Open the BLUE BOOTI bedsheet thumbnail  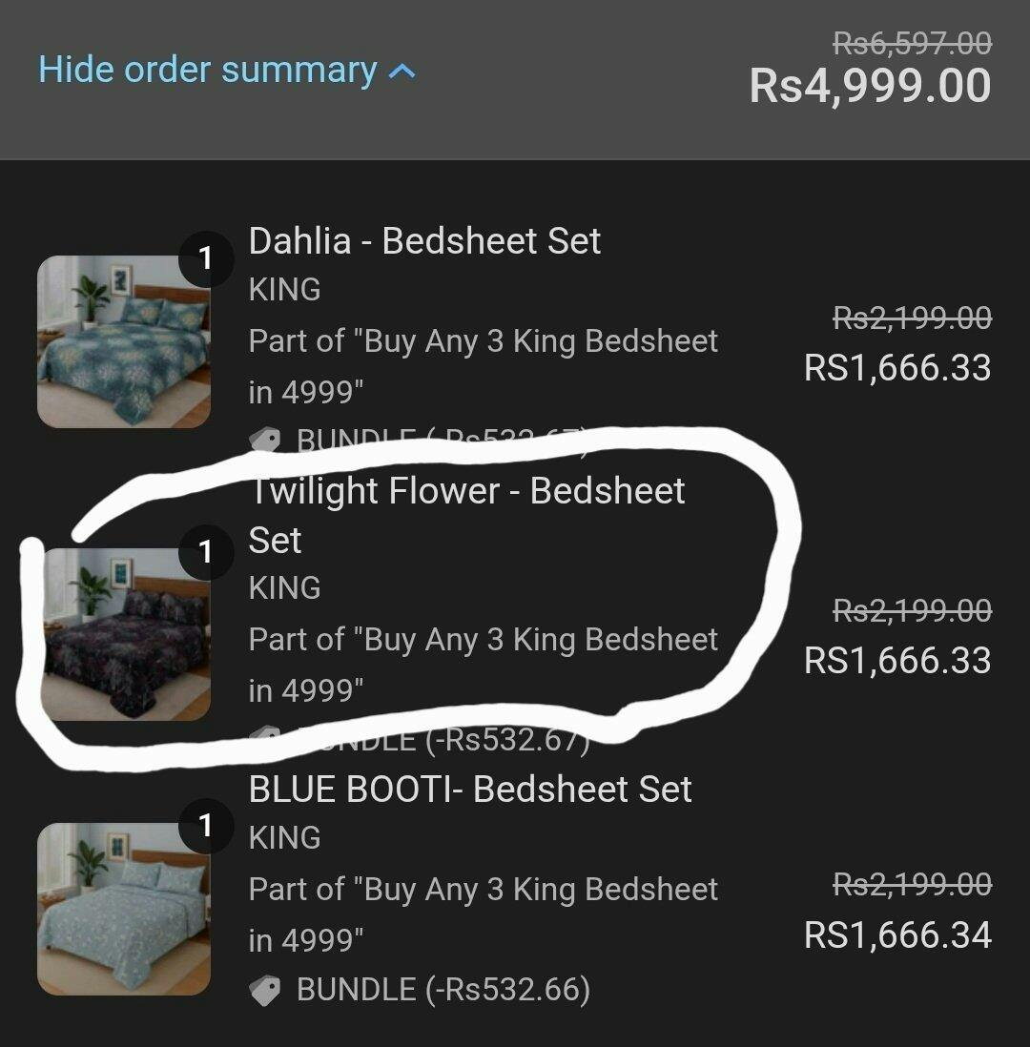[123, 909]
